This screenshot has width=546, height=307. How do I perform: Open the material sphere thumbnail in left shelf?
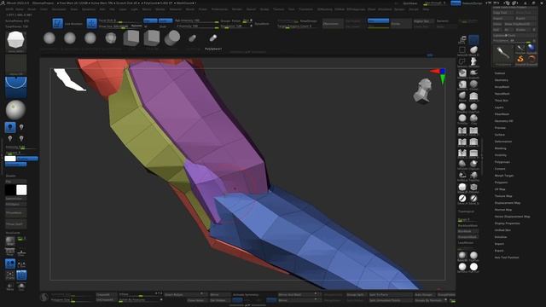15,110
